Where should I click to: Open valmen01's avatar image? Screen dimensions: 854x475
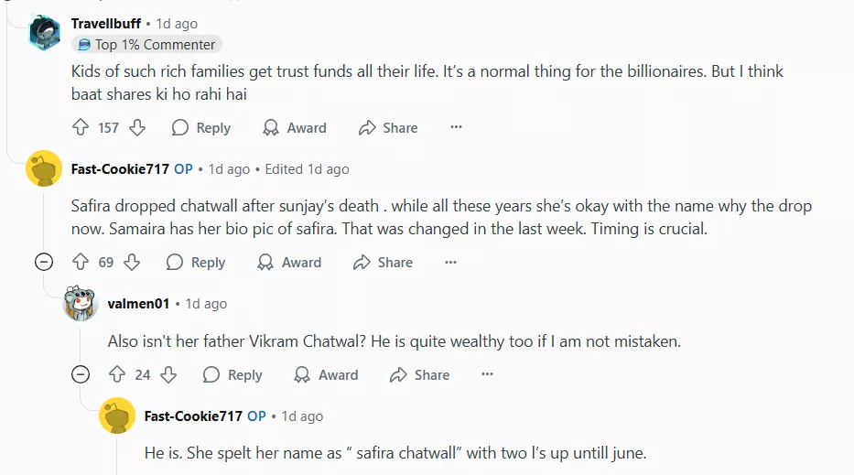tap(81, 303)
